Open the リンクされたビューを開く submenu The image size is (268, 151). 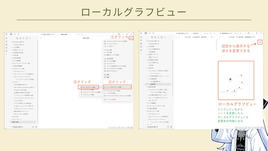117,87
